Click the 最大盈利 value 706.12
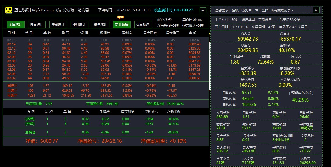Image resolution: width=331 pixels, height=167 pixels. click(x=222, y=151)
